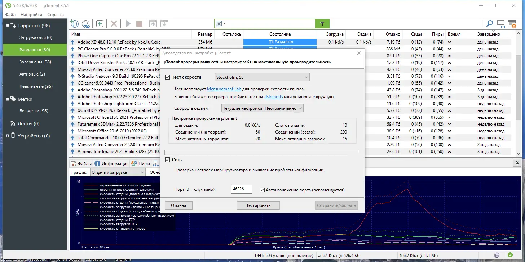This screenshot has width=525, height=262.
Task: Switch to the Информация tab
Action: [112, 163]
